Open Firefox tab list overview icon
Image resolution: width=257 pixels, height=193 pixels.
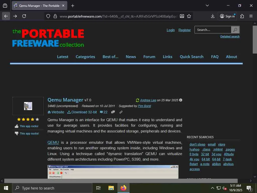[5, 6]
